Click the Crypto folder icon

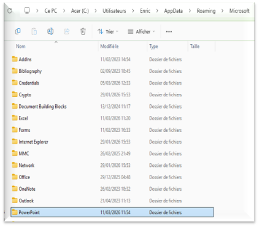15,94
